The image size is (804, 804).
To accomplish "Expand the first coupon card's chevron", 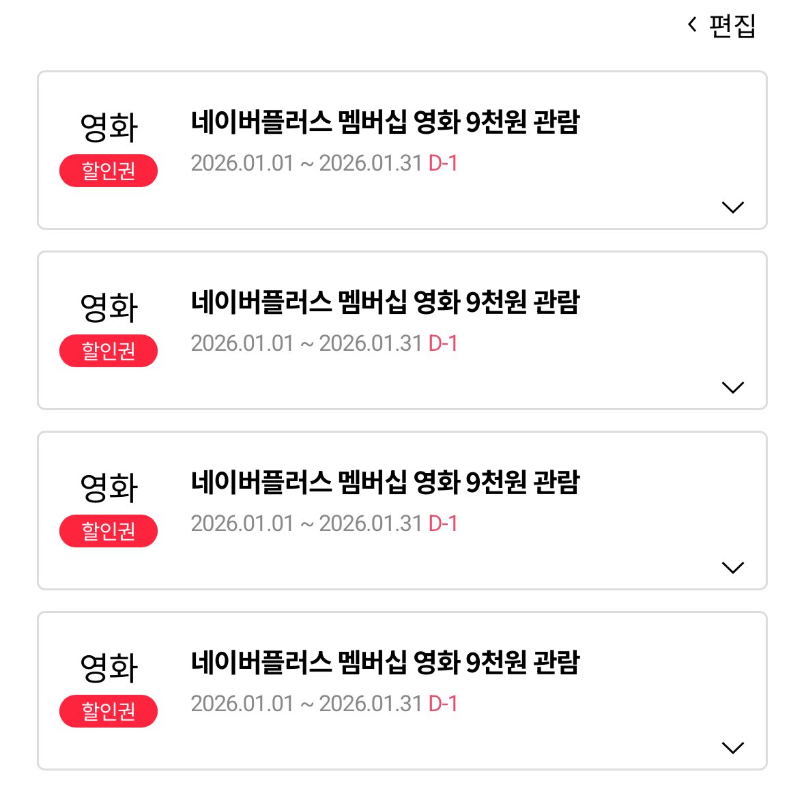I will (732, 207).
